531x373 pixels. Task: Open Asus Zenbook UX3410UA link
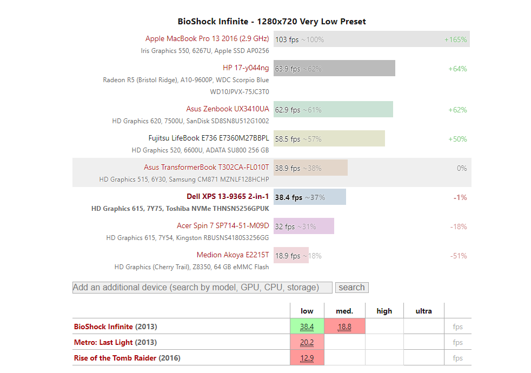[228, 109]
